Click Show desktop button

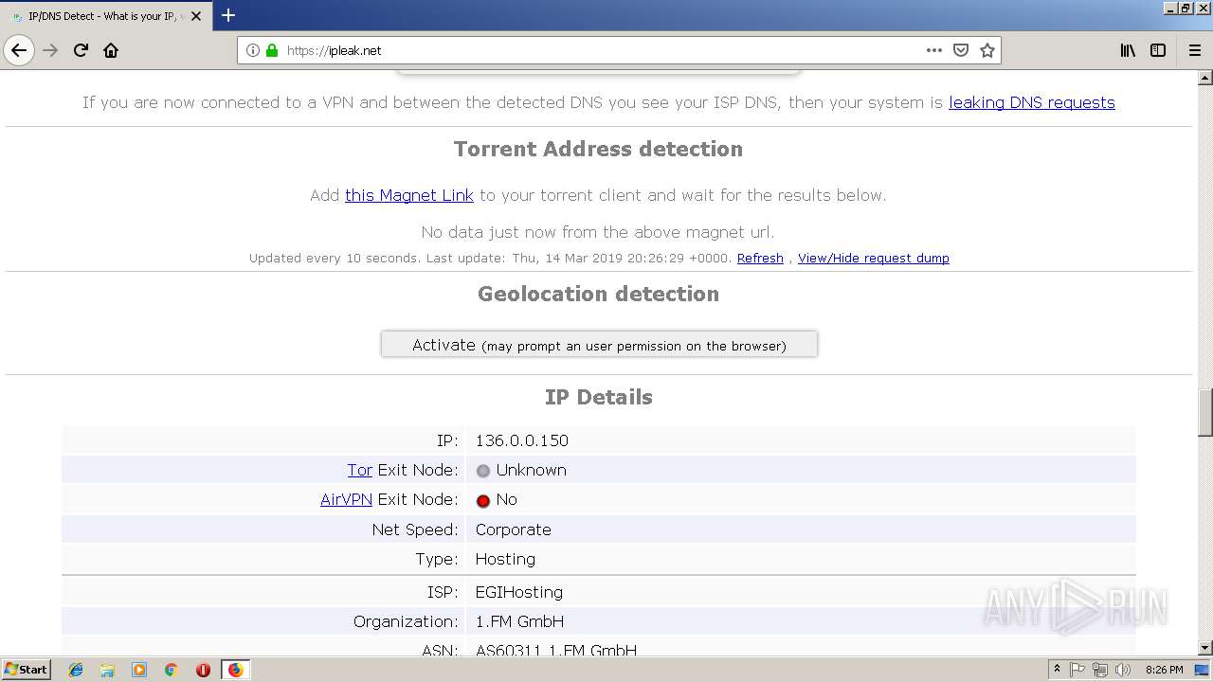tap(1203, 670)
